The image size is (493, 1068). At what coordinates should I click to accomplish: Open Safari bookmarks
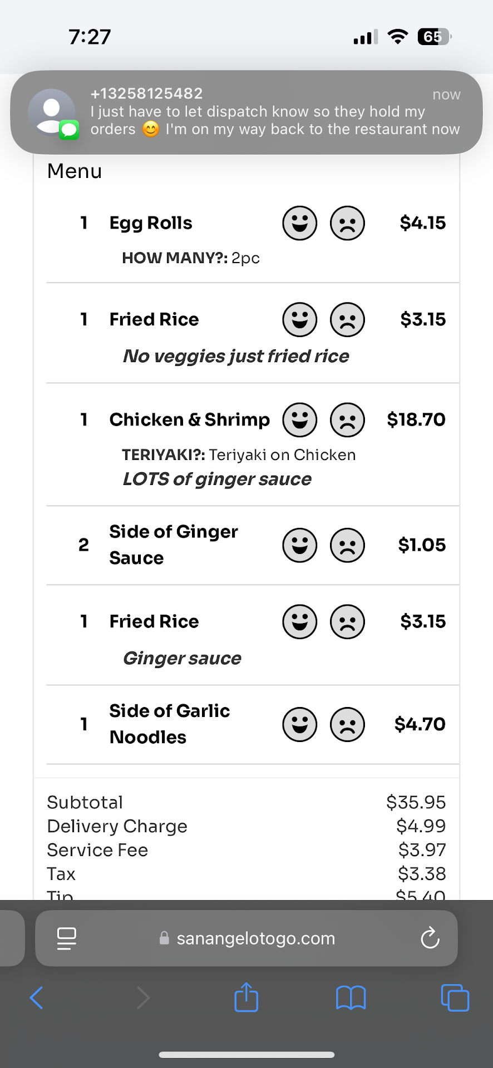click(x=351, y=998)
